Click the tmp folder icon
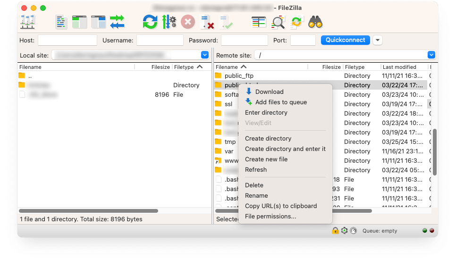456x259 pixels. 218,142
